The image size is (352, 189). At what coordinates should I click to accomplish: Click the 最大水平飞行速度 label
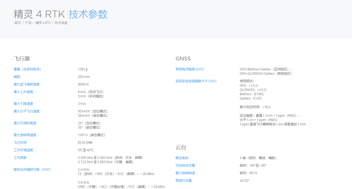pos(27,111)
